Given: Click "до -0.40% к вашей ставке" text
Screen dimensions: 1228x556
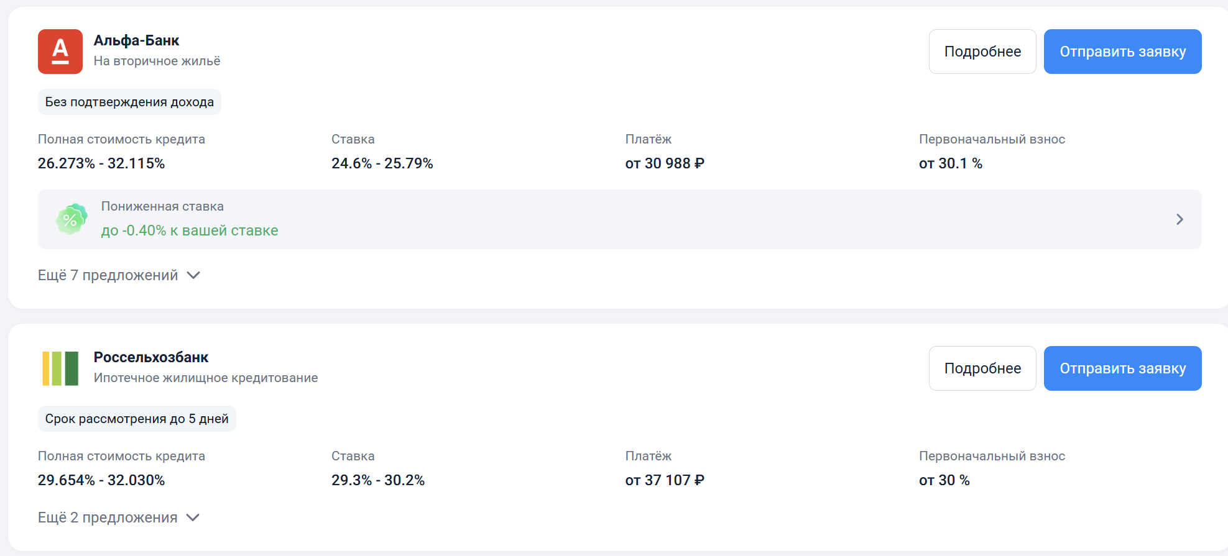Looking at the screenshot, I should click(x=190, y=230).
